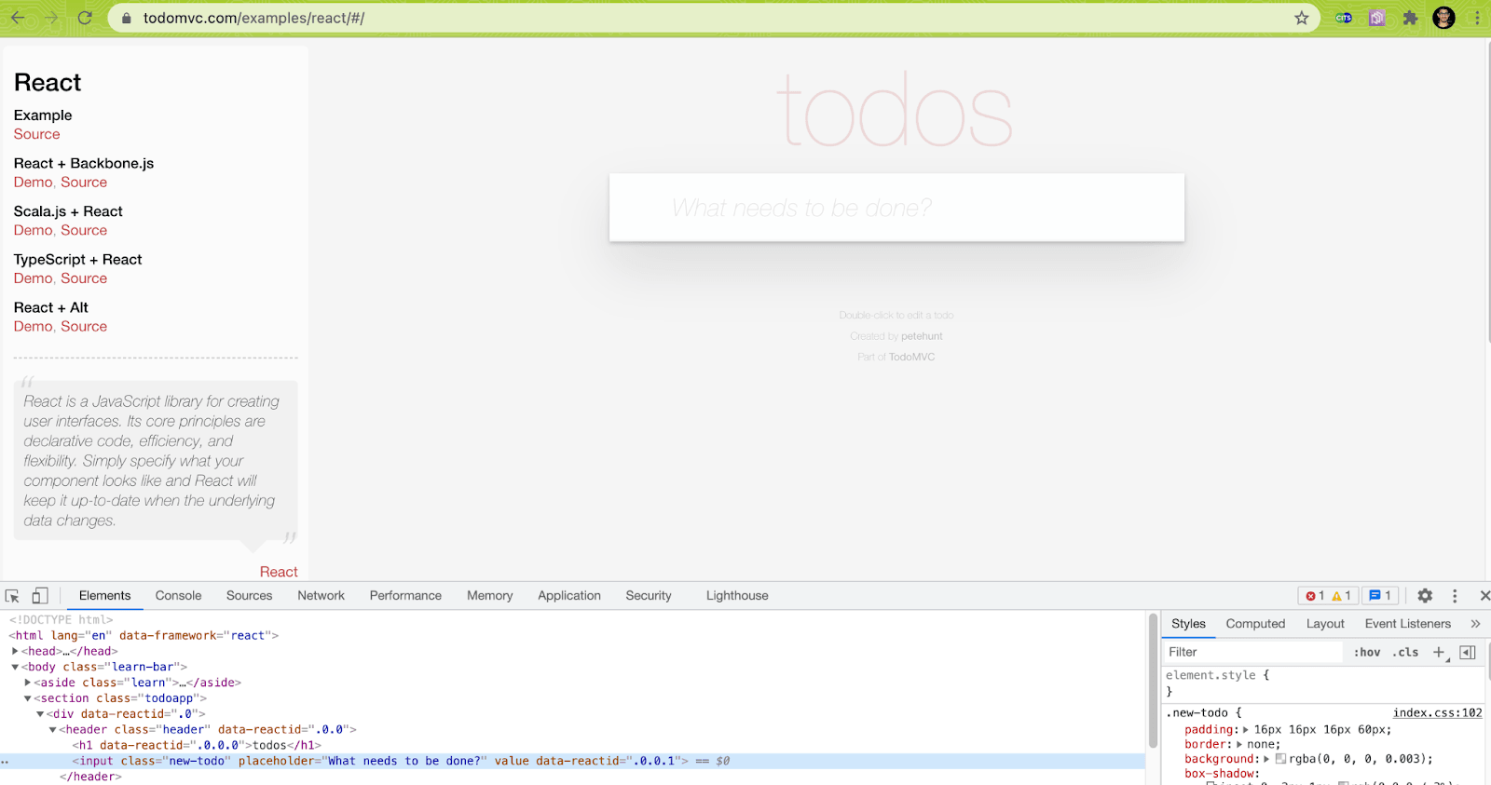Open background rgba color swatch picker
Image resolution: width=1491 pixels, height=785 pixels.
click(x=1280, y=759)
